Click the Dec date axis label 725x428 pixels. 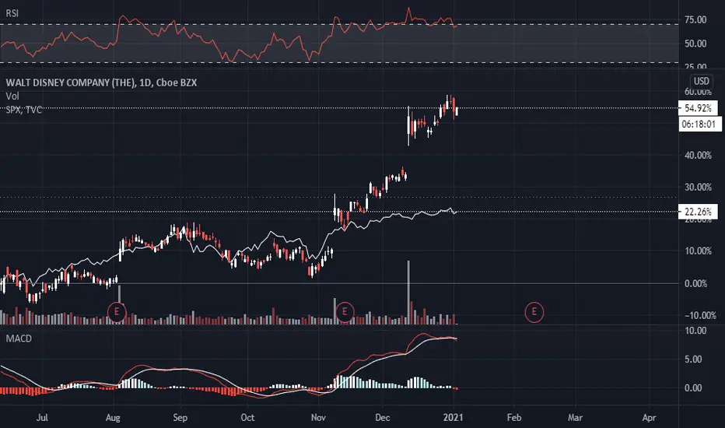(383, 417)
